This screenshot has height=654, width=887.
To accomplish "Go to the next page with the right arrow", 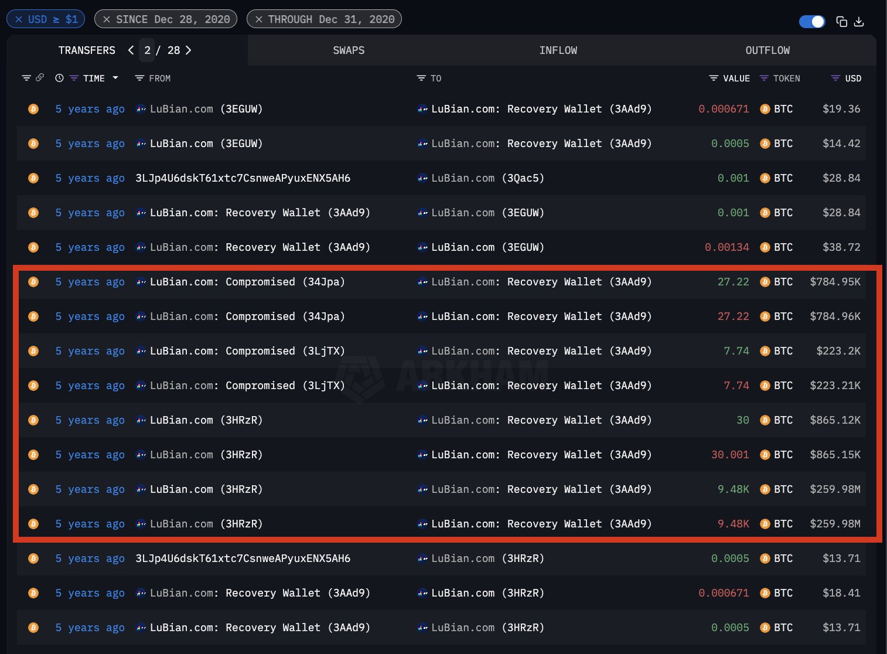I will (189, 50).
